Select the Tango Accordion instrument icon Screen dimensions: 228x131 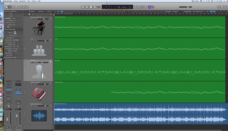tap(39, 94)
